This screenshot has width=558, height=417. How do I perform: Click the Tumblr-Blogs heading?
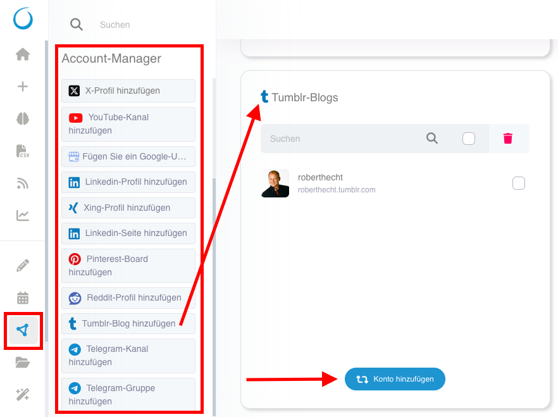tap(305, 97)
